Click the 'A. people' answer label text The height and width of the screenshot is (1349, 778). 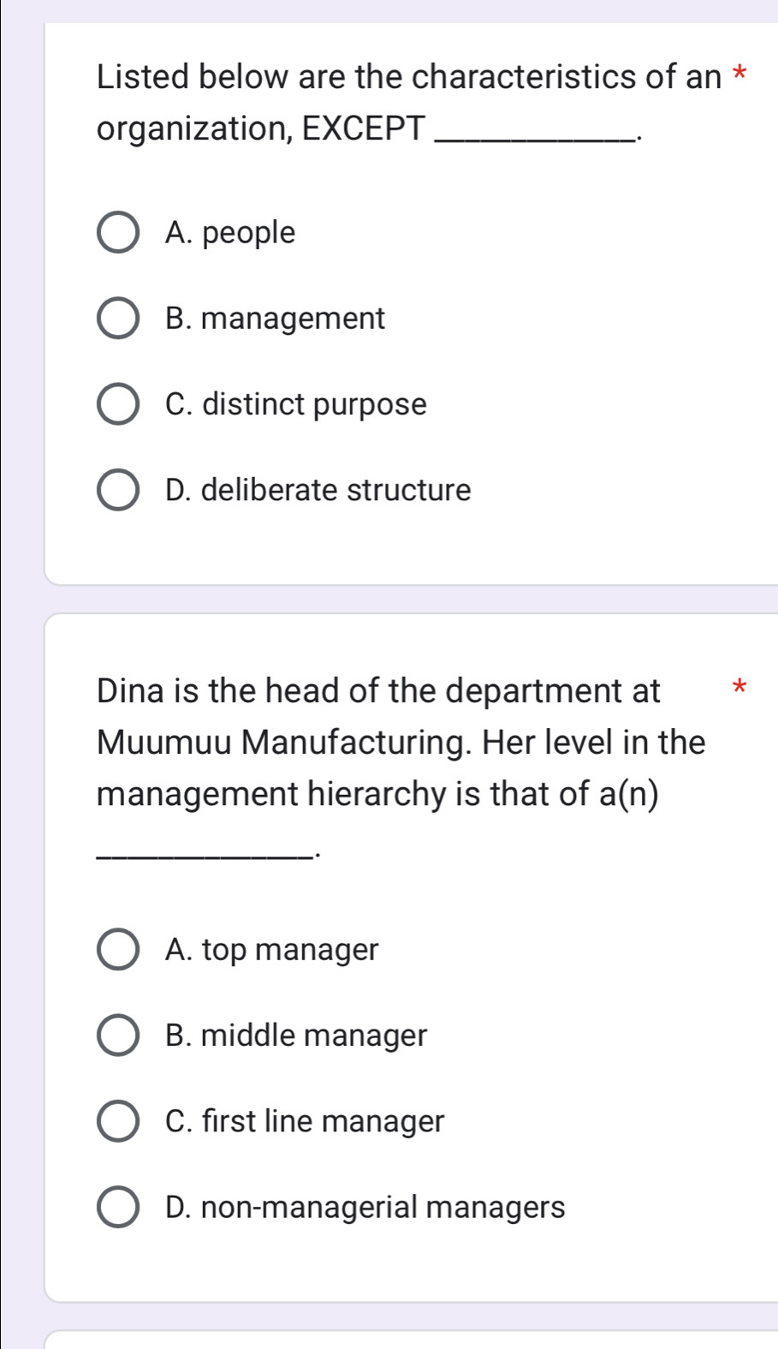click(x=230, y=233)
